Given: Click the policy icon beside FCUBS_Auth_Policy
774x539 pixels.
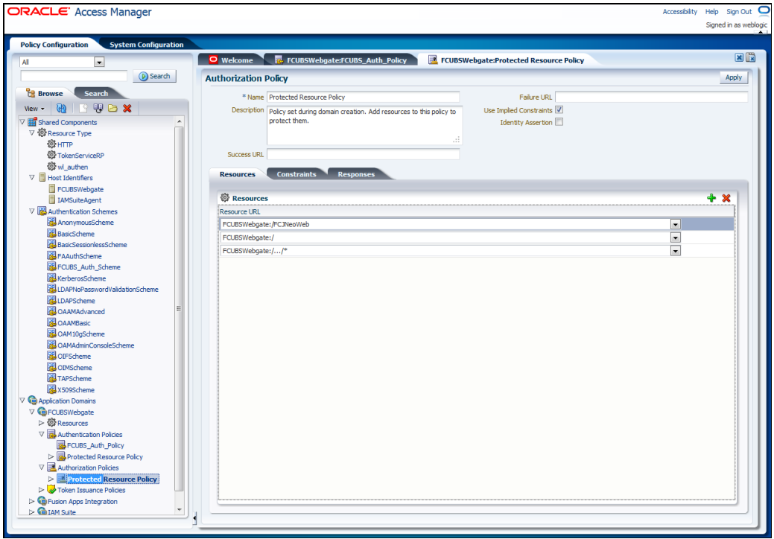Looking at the screenshot, I should (x=61, y=444).
